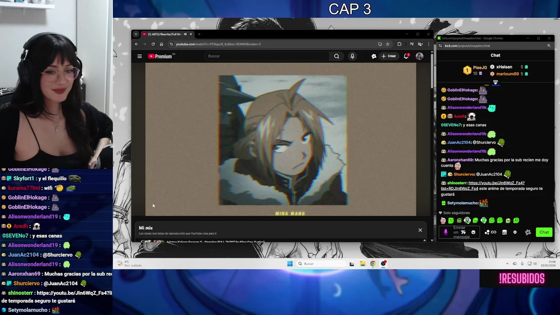
Task: Click 'marioum89' in the gift leaderboard
Action: coord(507,74)
